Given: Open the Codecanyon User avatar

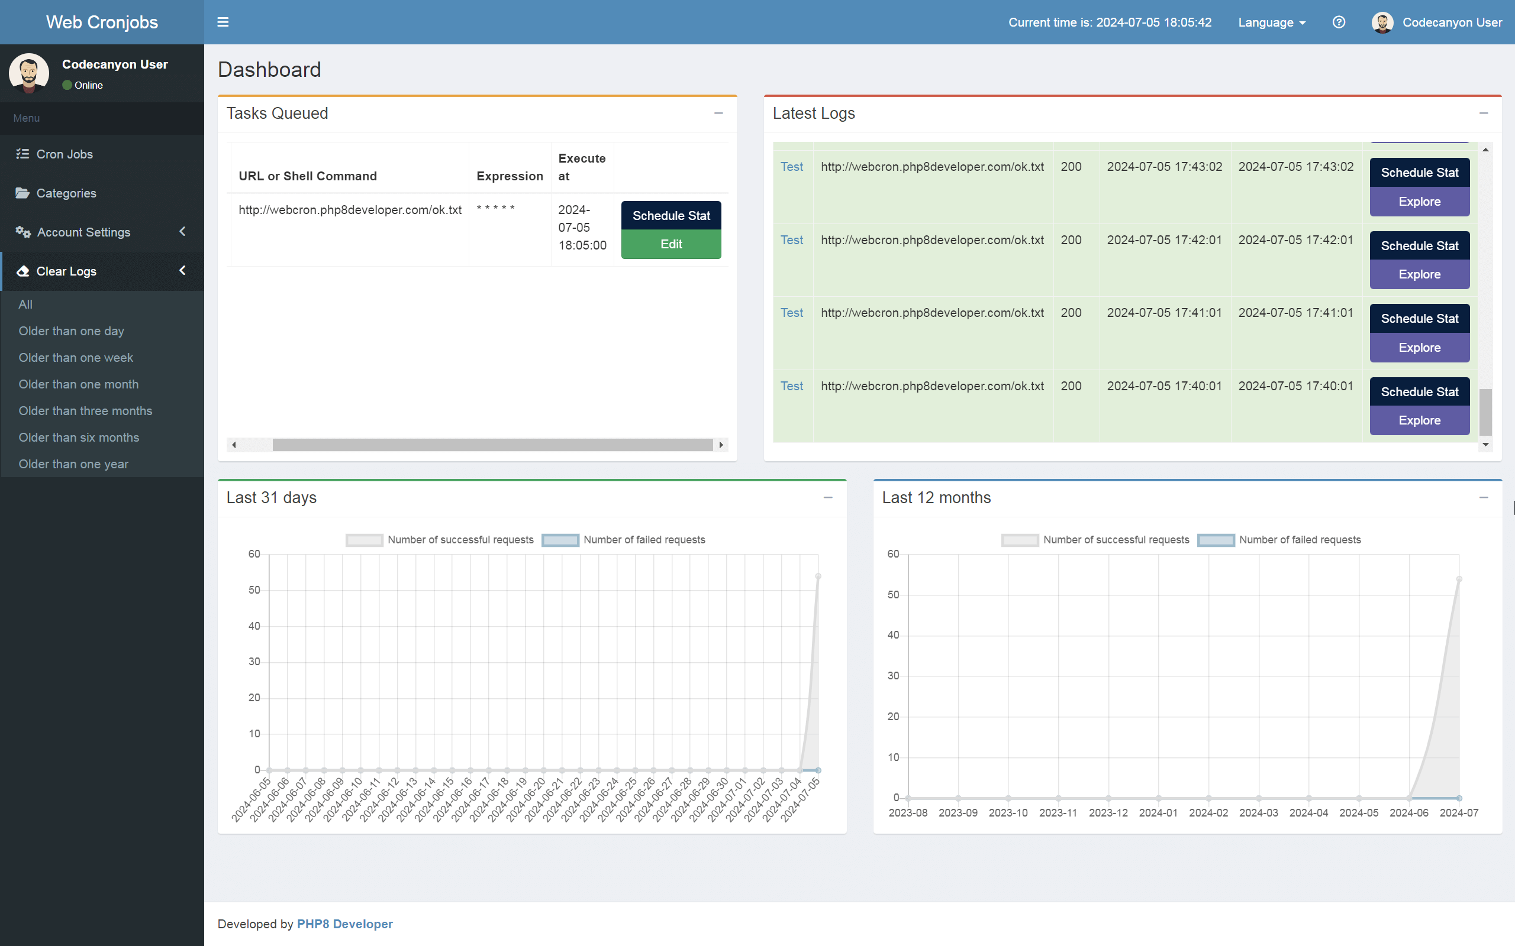Looking at the screenshot, I should [x=1382, y=22].
